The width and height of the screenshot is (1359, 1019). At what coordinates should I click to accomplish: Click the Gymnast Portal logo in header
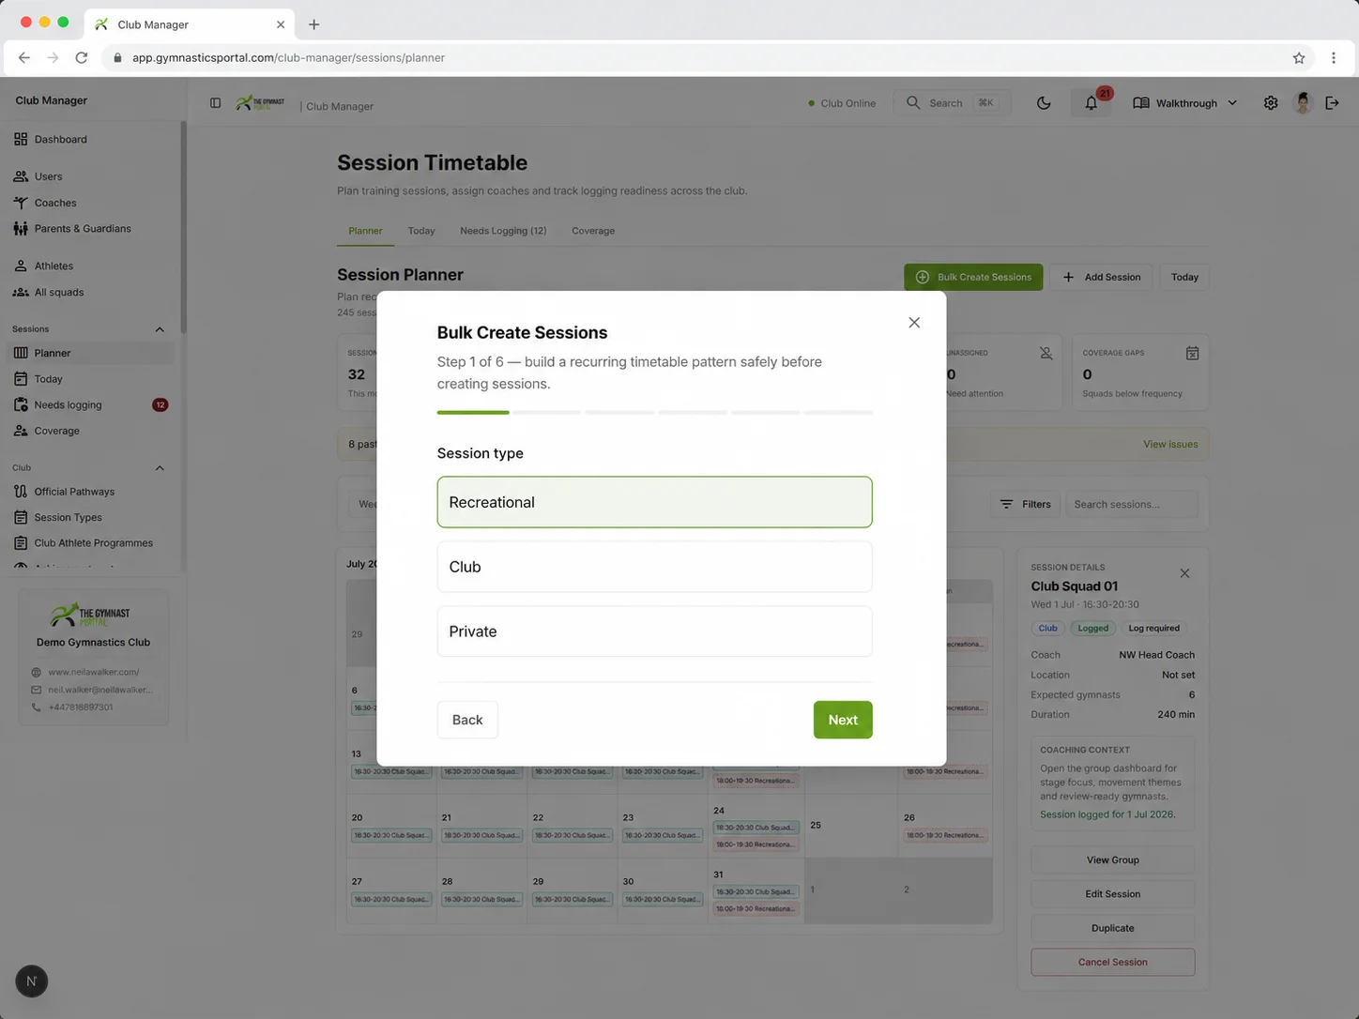[x=260, y=103]
